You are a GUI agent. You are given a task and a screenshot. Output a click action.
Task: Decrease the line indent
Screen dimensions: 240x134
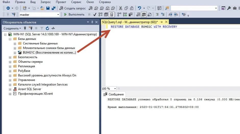[x=170, y=14]
